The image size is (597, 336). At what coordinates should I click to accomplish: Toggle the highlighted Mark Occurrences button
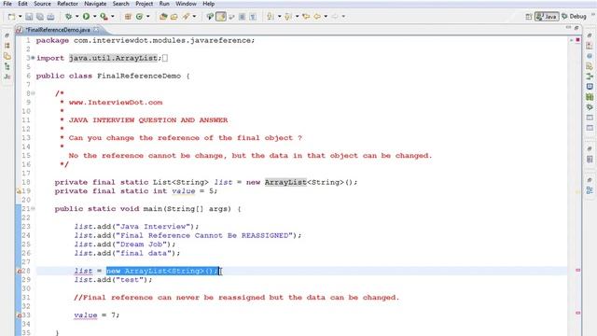(x=221, y=17)
